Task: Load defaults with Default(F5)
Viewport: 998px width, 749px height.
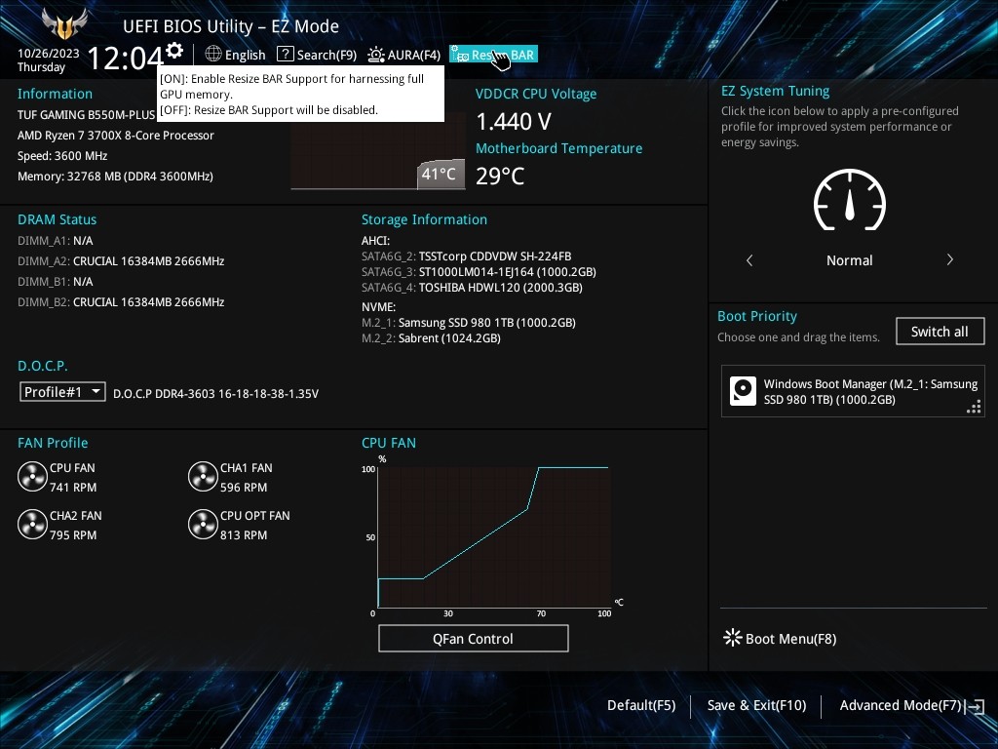Action: click(641, 705)
